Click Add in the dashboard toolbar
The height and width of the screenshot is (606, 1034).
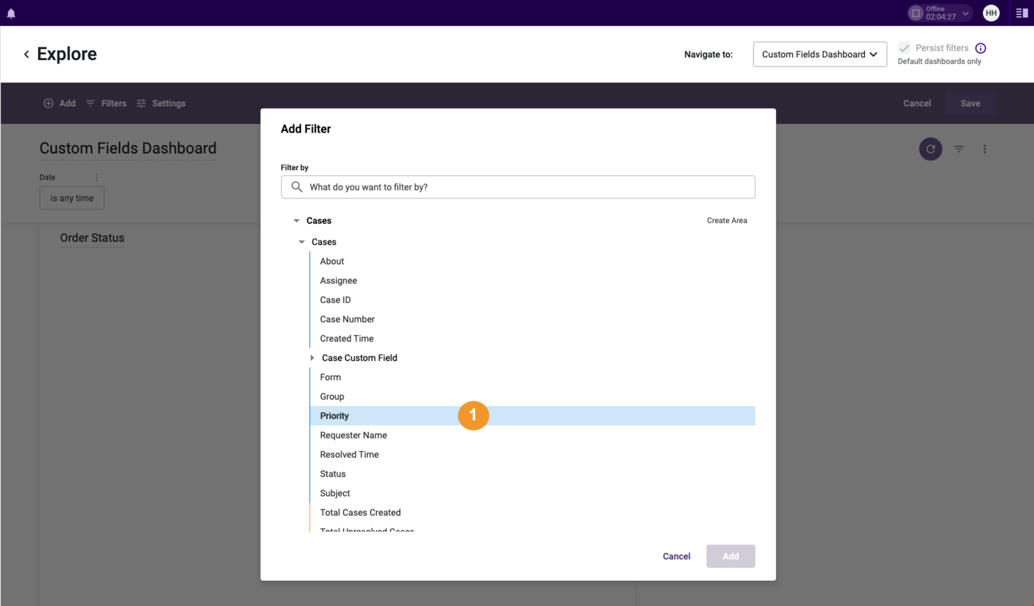[59, 103]
